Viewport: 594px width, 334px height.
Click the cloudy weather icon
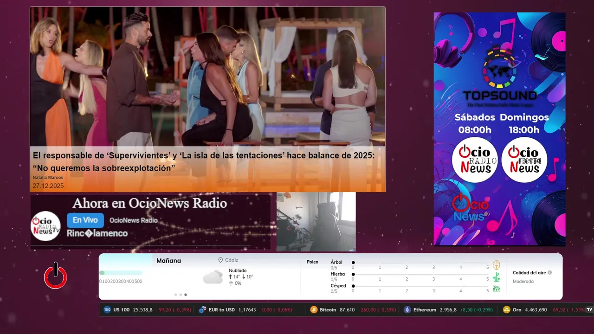213,277
